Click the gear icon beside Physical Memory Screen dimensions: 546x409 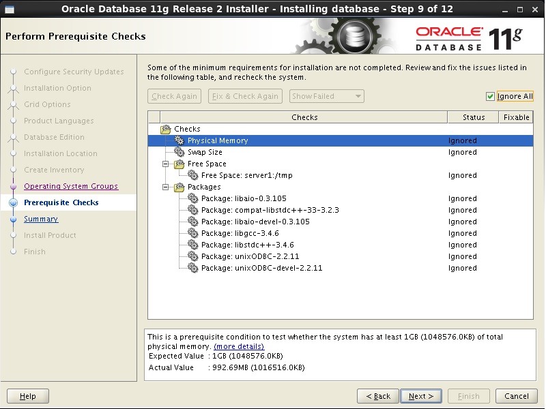179,140
